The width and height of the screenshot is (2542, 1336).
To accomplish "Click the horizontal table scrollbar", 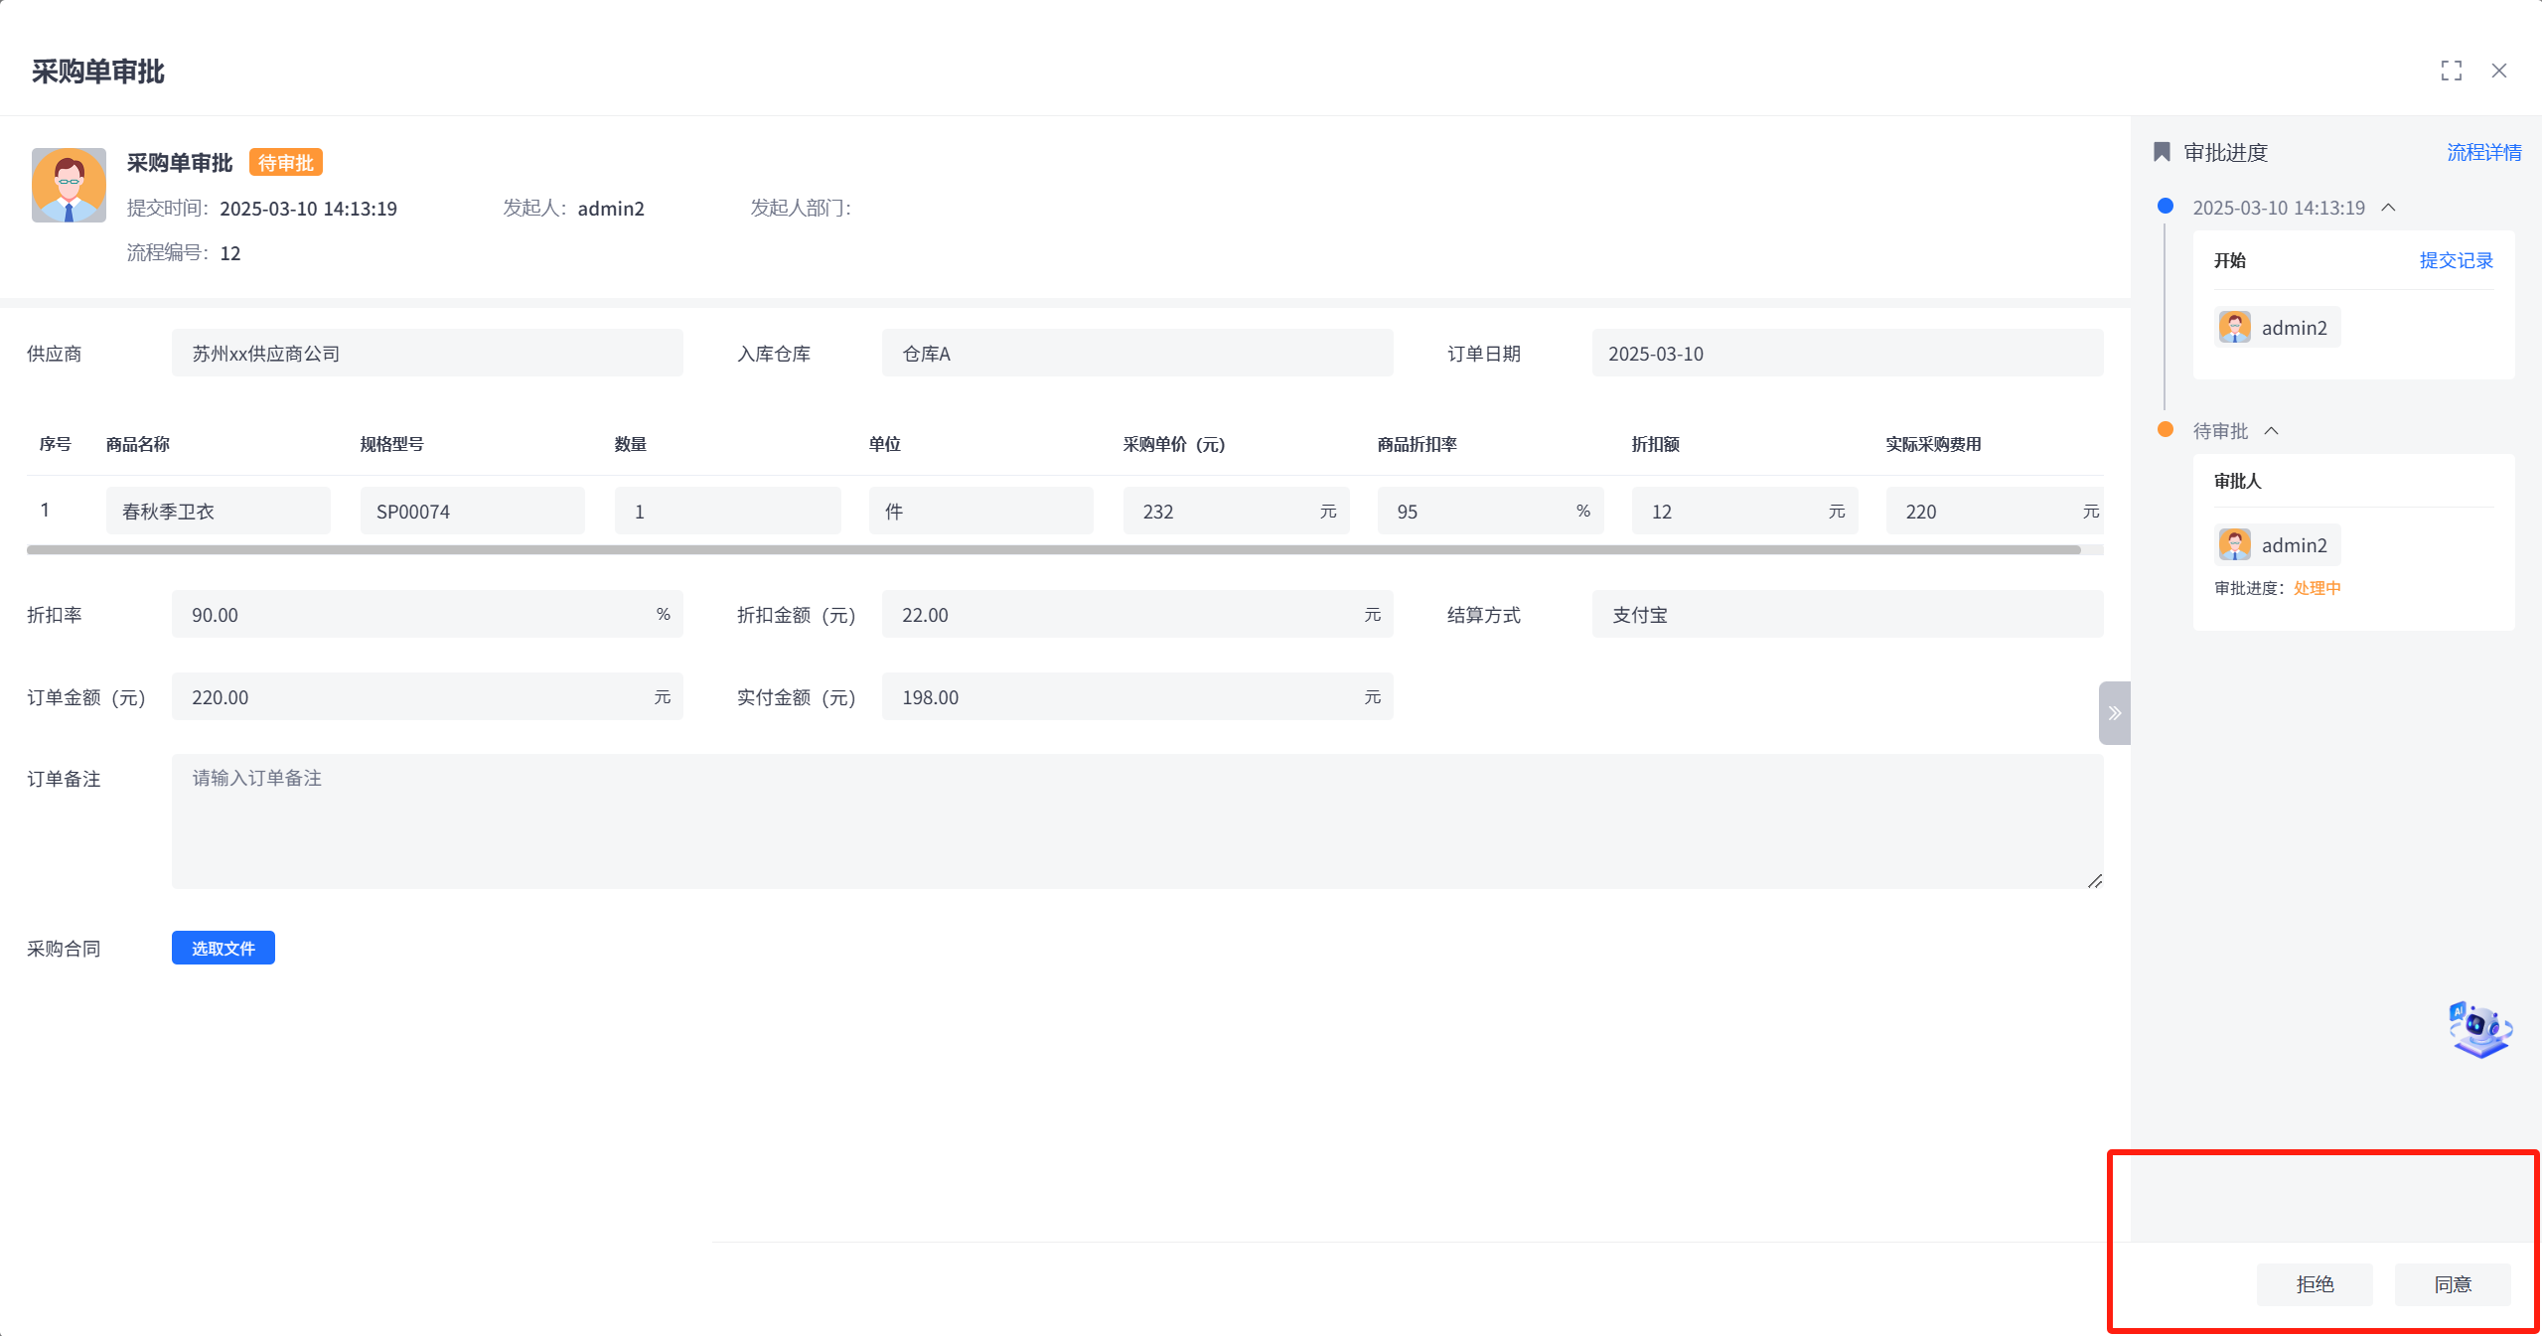I will click(1053, 549).
